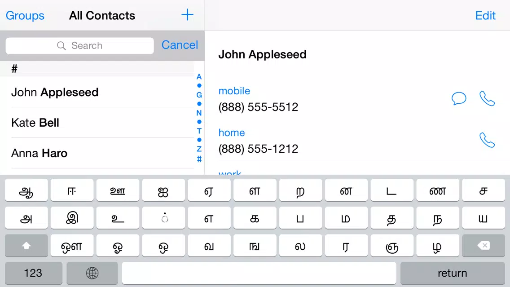Jump to index letter N
The image size is (510, 287).
pos(199,113)
